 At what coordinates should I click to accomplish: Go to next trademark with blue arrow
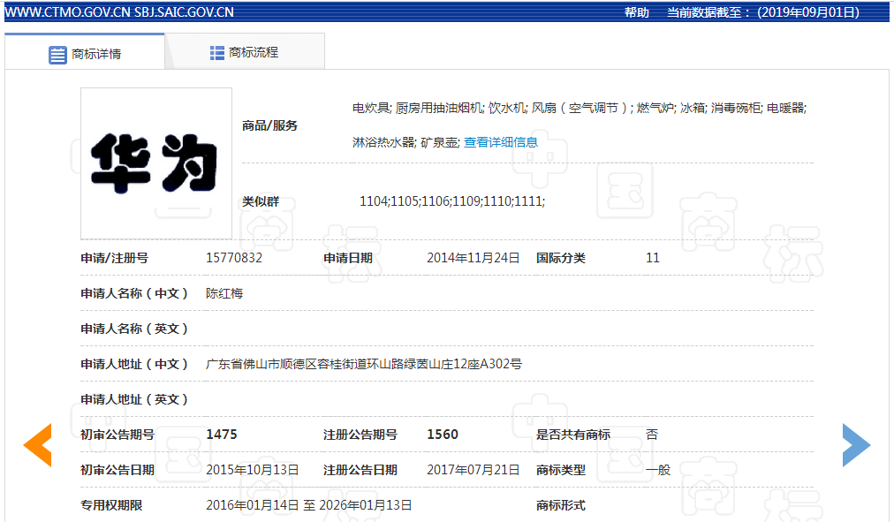[x=856, y=445]
